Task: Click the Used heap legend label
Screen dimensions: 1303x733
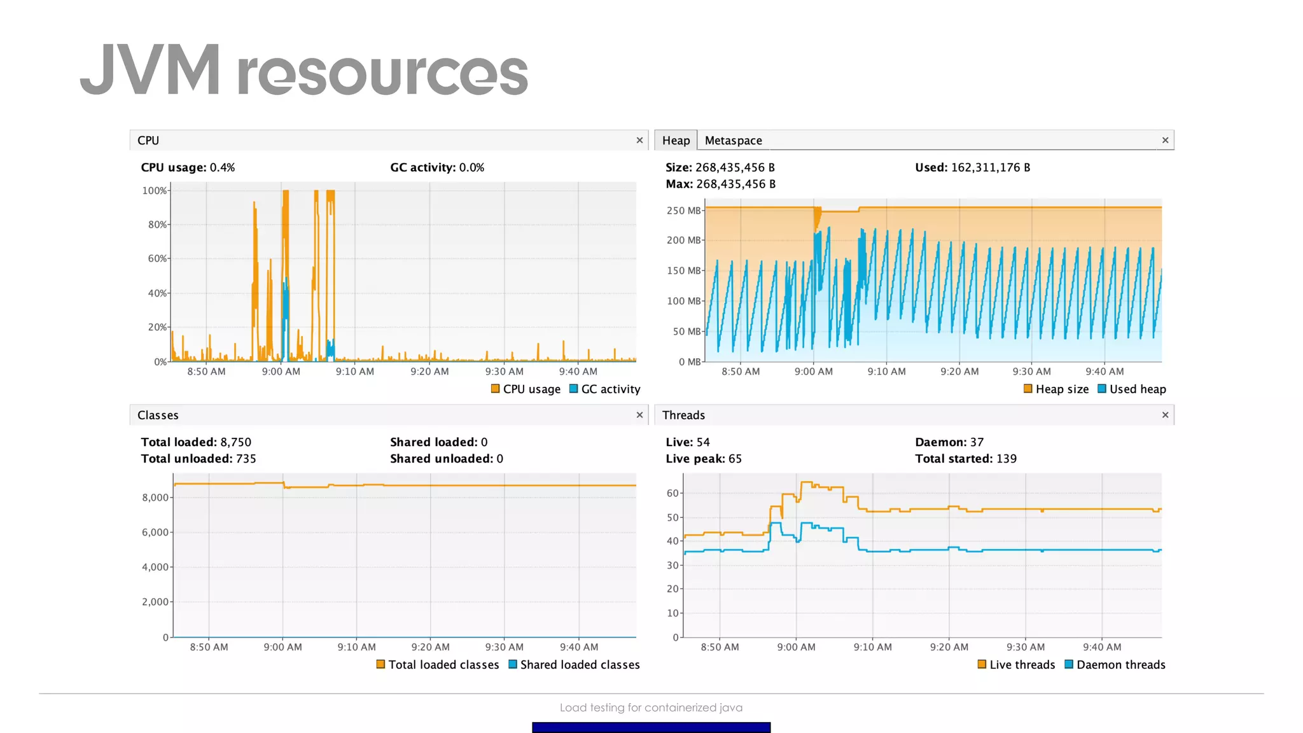Action: click(x=1138, y=389)
